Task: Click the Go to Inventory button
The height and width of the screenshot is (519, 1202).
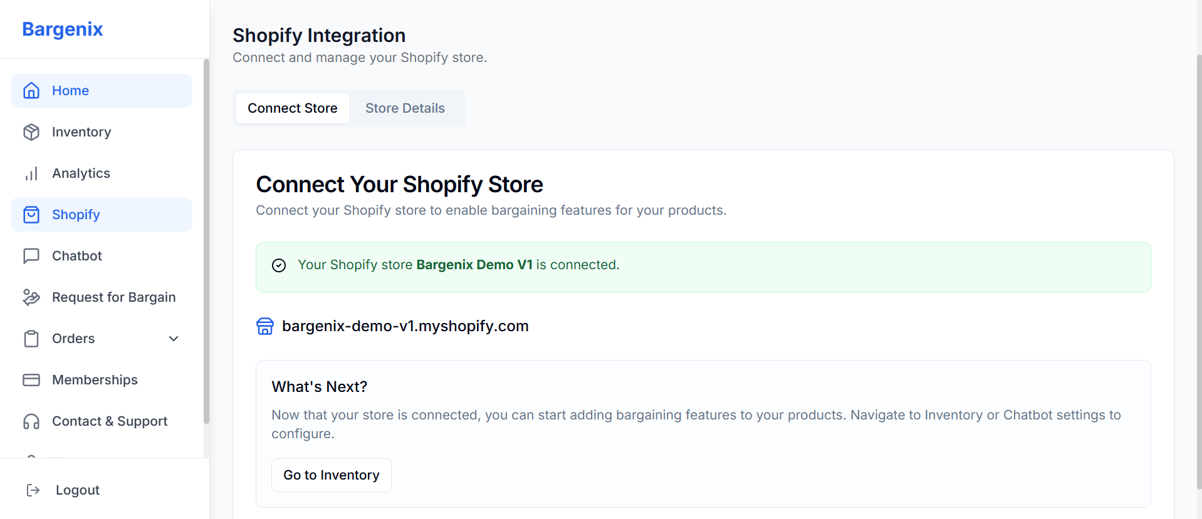Action: pyautogui.click(x=332, y=475)
